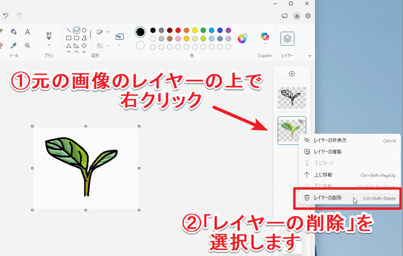Open Paint settings gear

(308, 16)
